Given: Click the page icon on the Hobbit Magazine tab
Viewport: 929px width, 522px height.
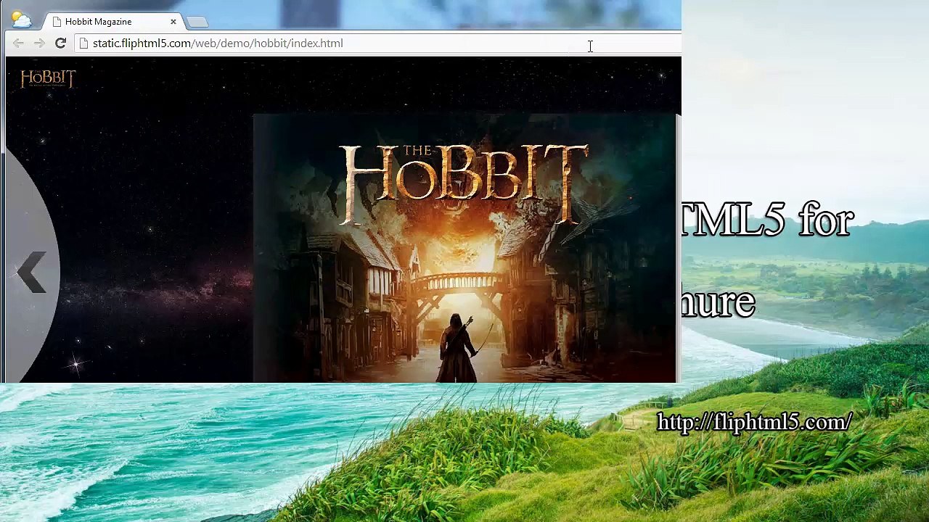Looking at the screenshot, I should pos(57,22).
